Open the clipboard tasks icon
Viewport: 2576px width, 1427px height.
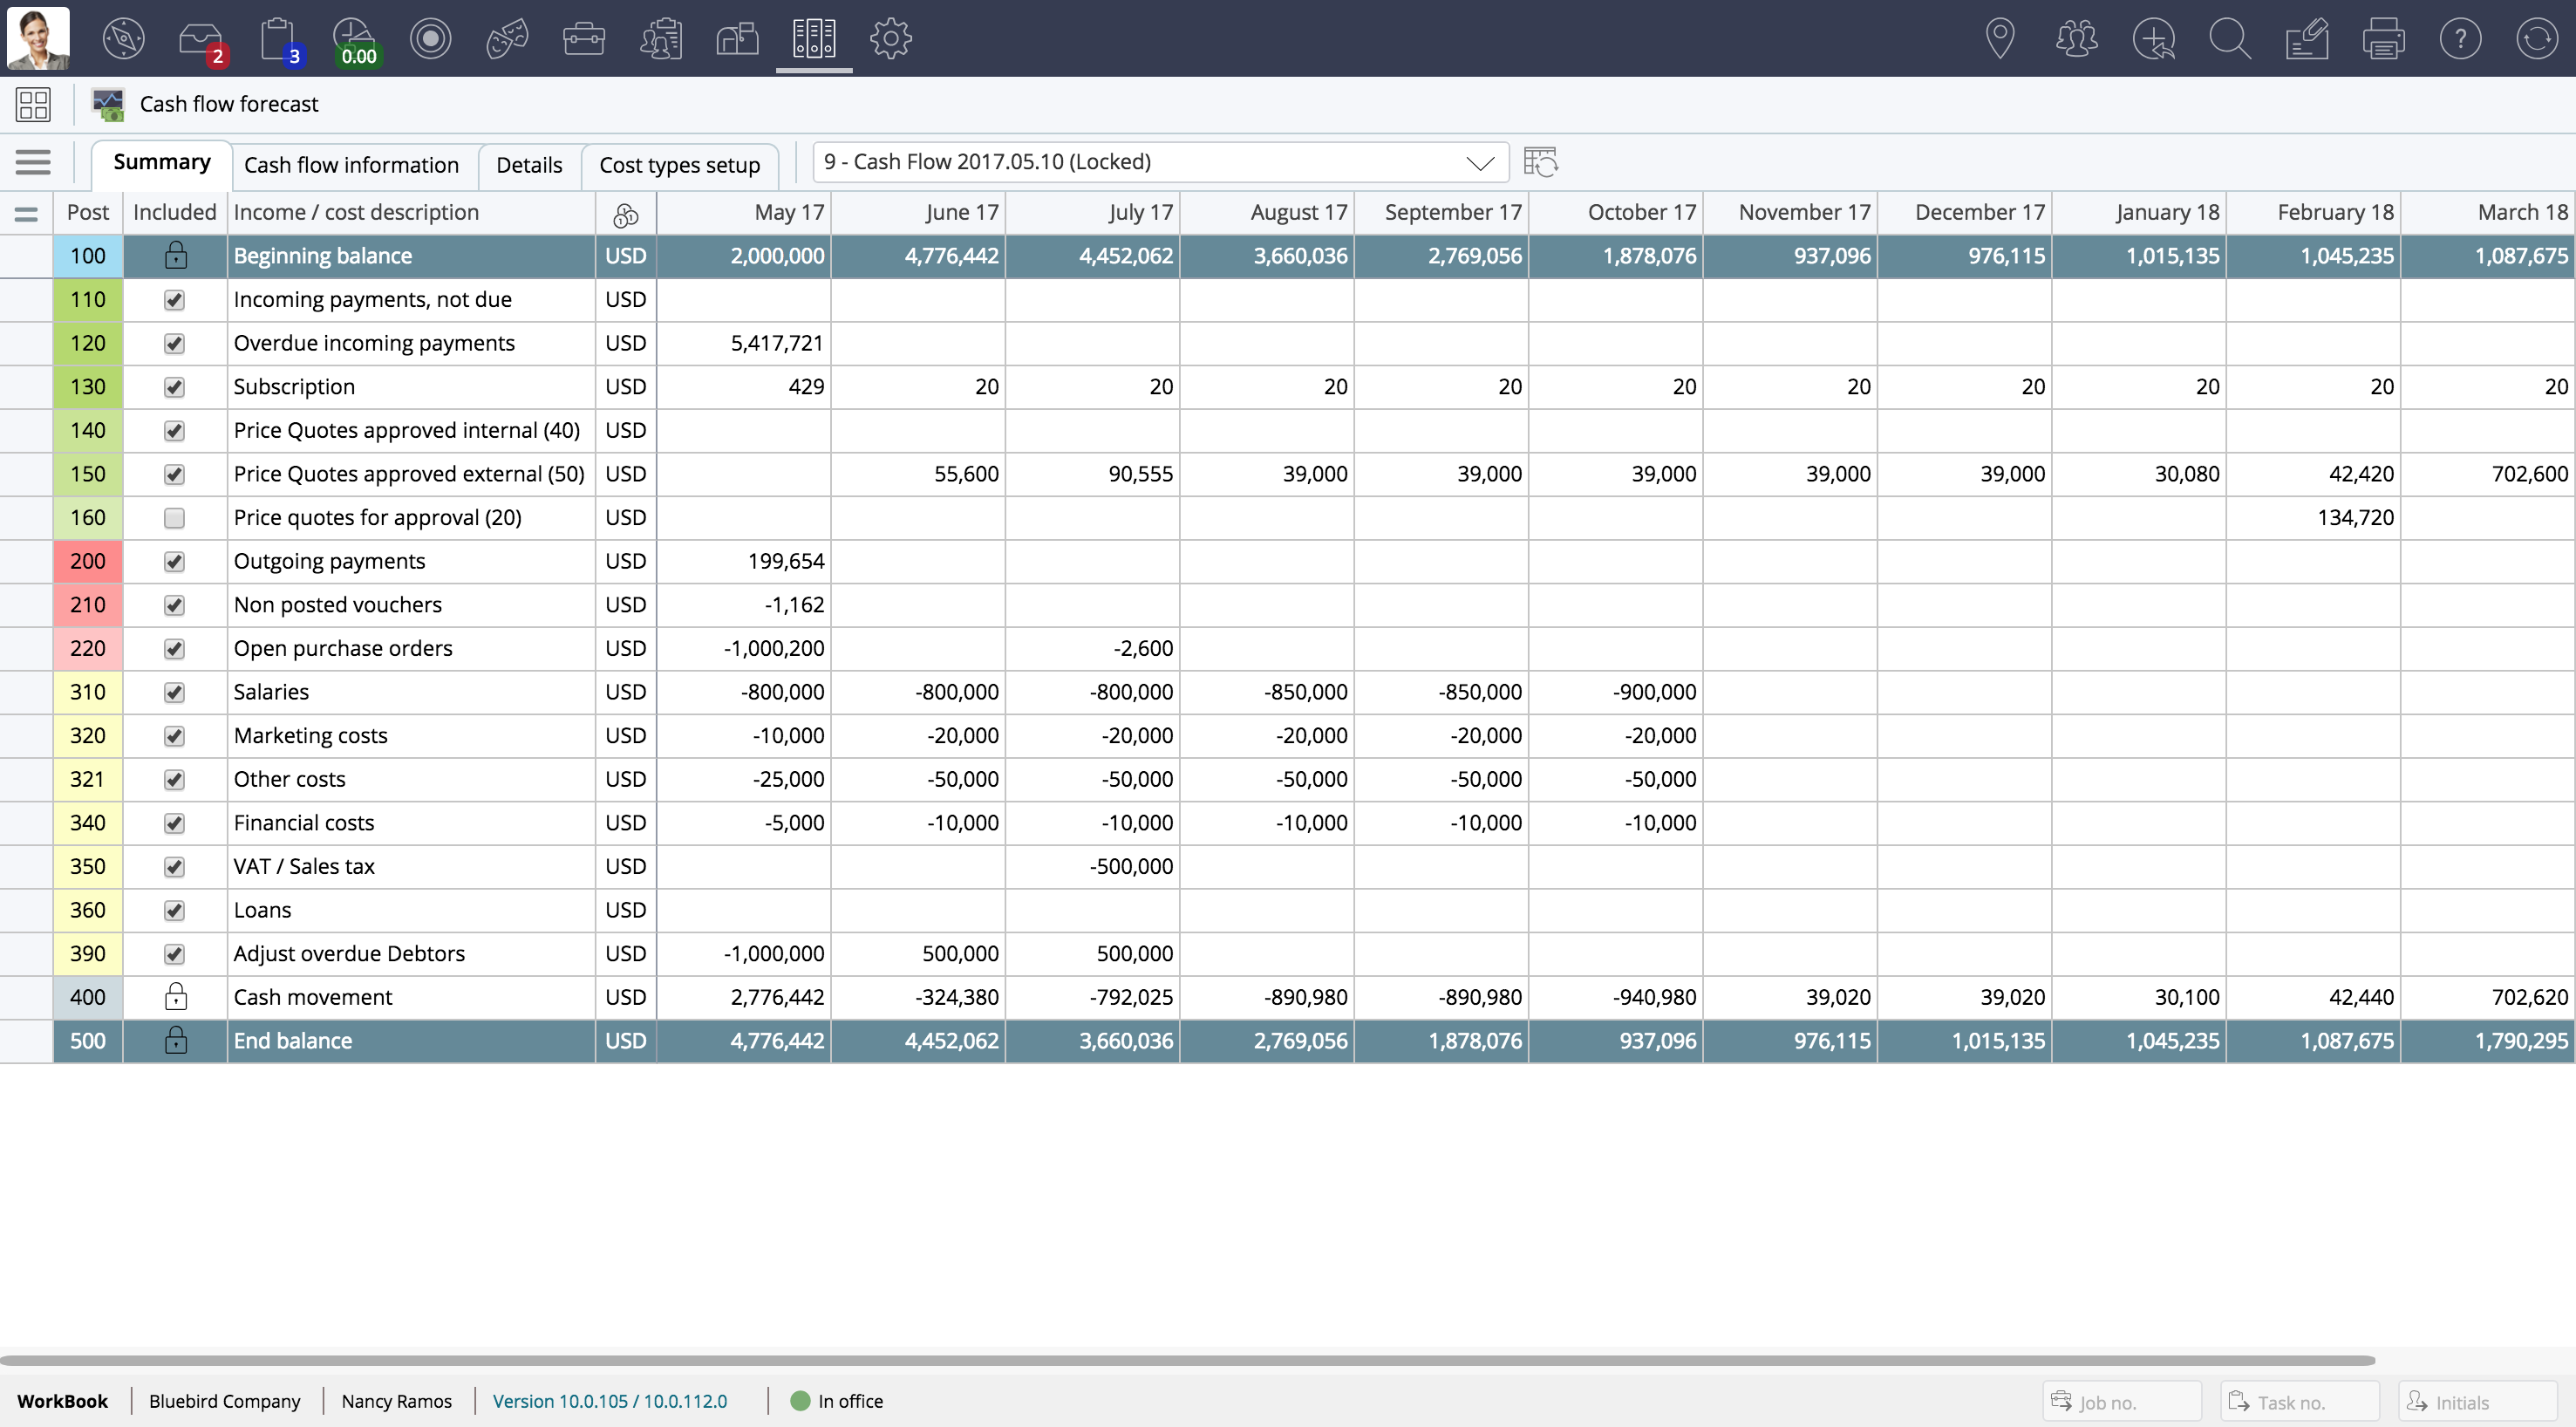pyautogui.click(x=278, y=38)
